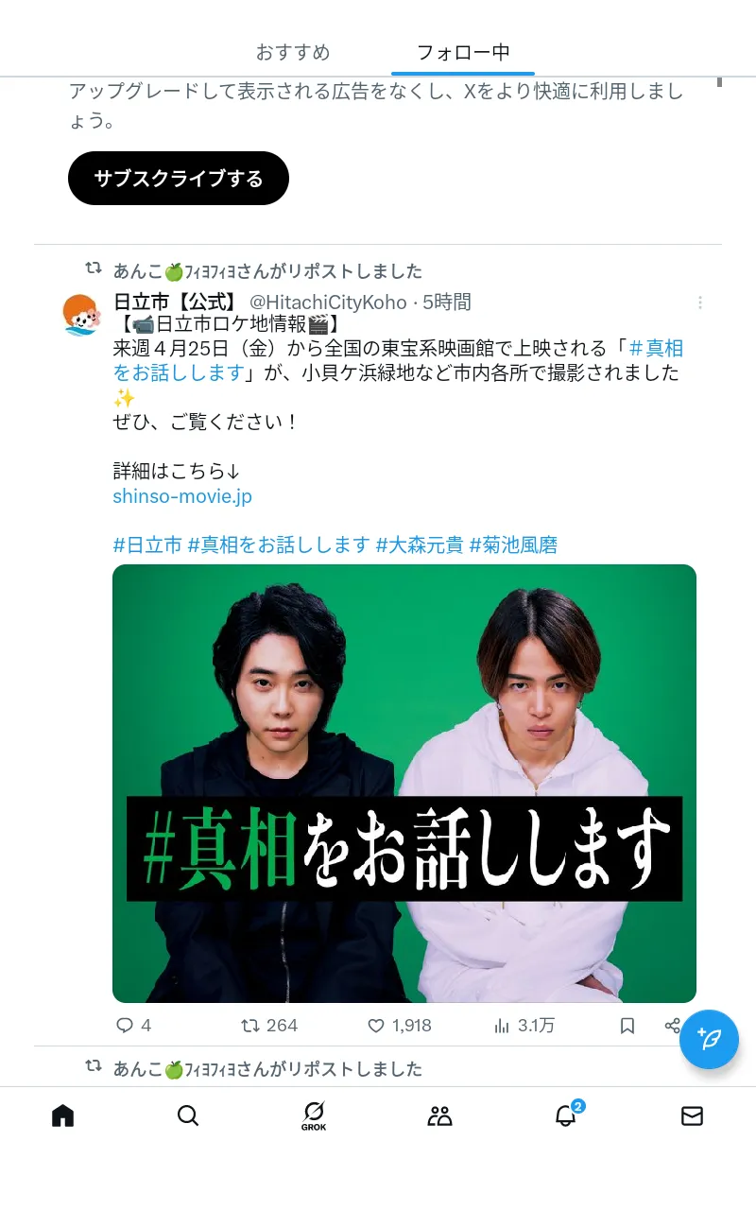The height and width of the screenshot is (1210, 756).
Task: Open the #大森元貴 hashtag
Action: pyautogui.click(x=420, y=544)
